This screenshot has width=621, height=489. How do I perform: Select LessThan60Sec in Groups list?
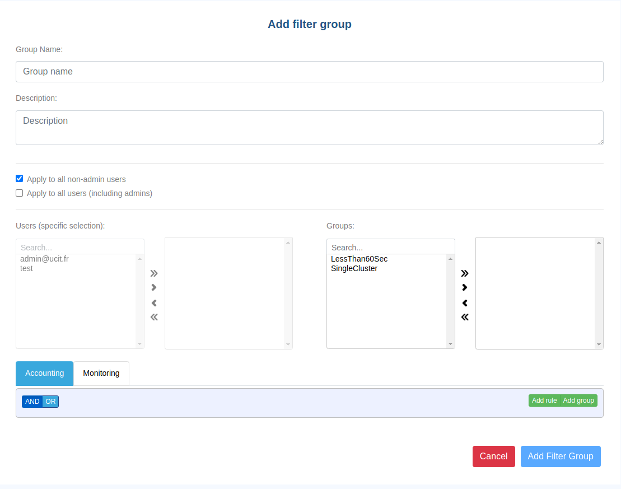click(x=359, y=259)
